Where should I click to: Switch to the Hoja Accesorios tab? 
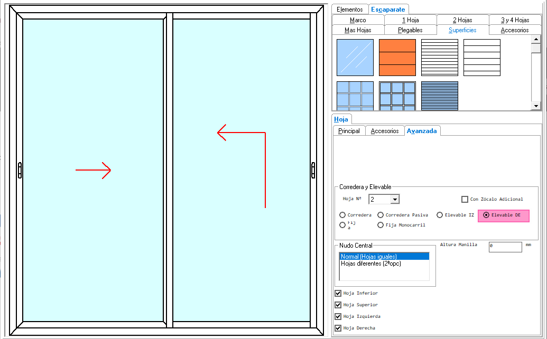385,130
